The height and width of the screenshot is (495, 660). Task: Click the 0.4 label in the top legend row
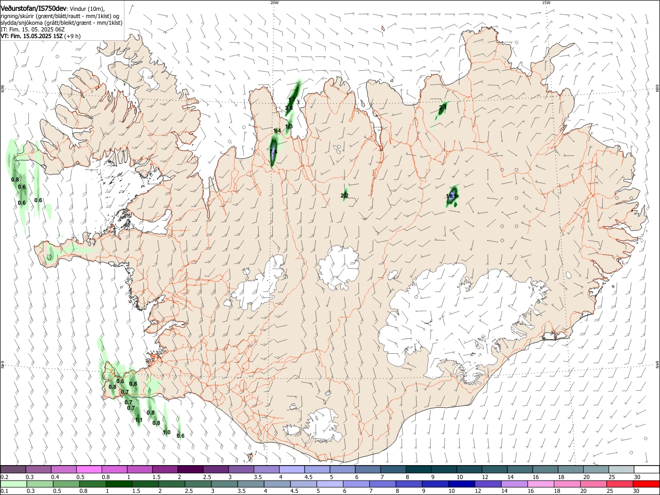tap(55, 477)
